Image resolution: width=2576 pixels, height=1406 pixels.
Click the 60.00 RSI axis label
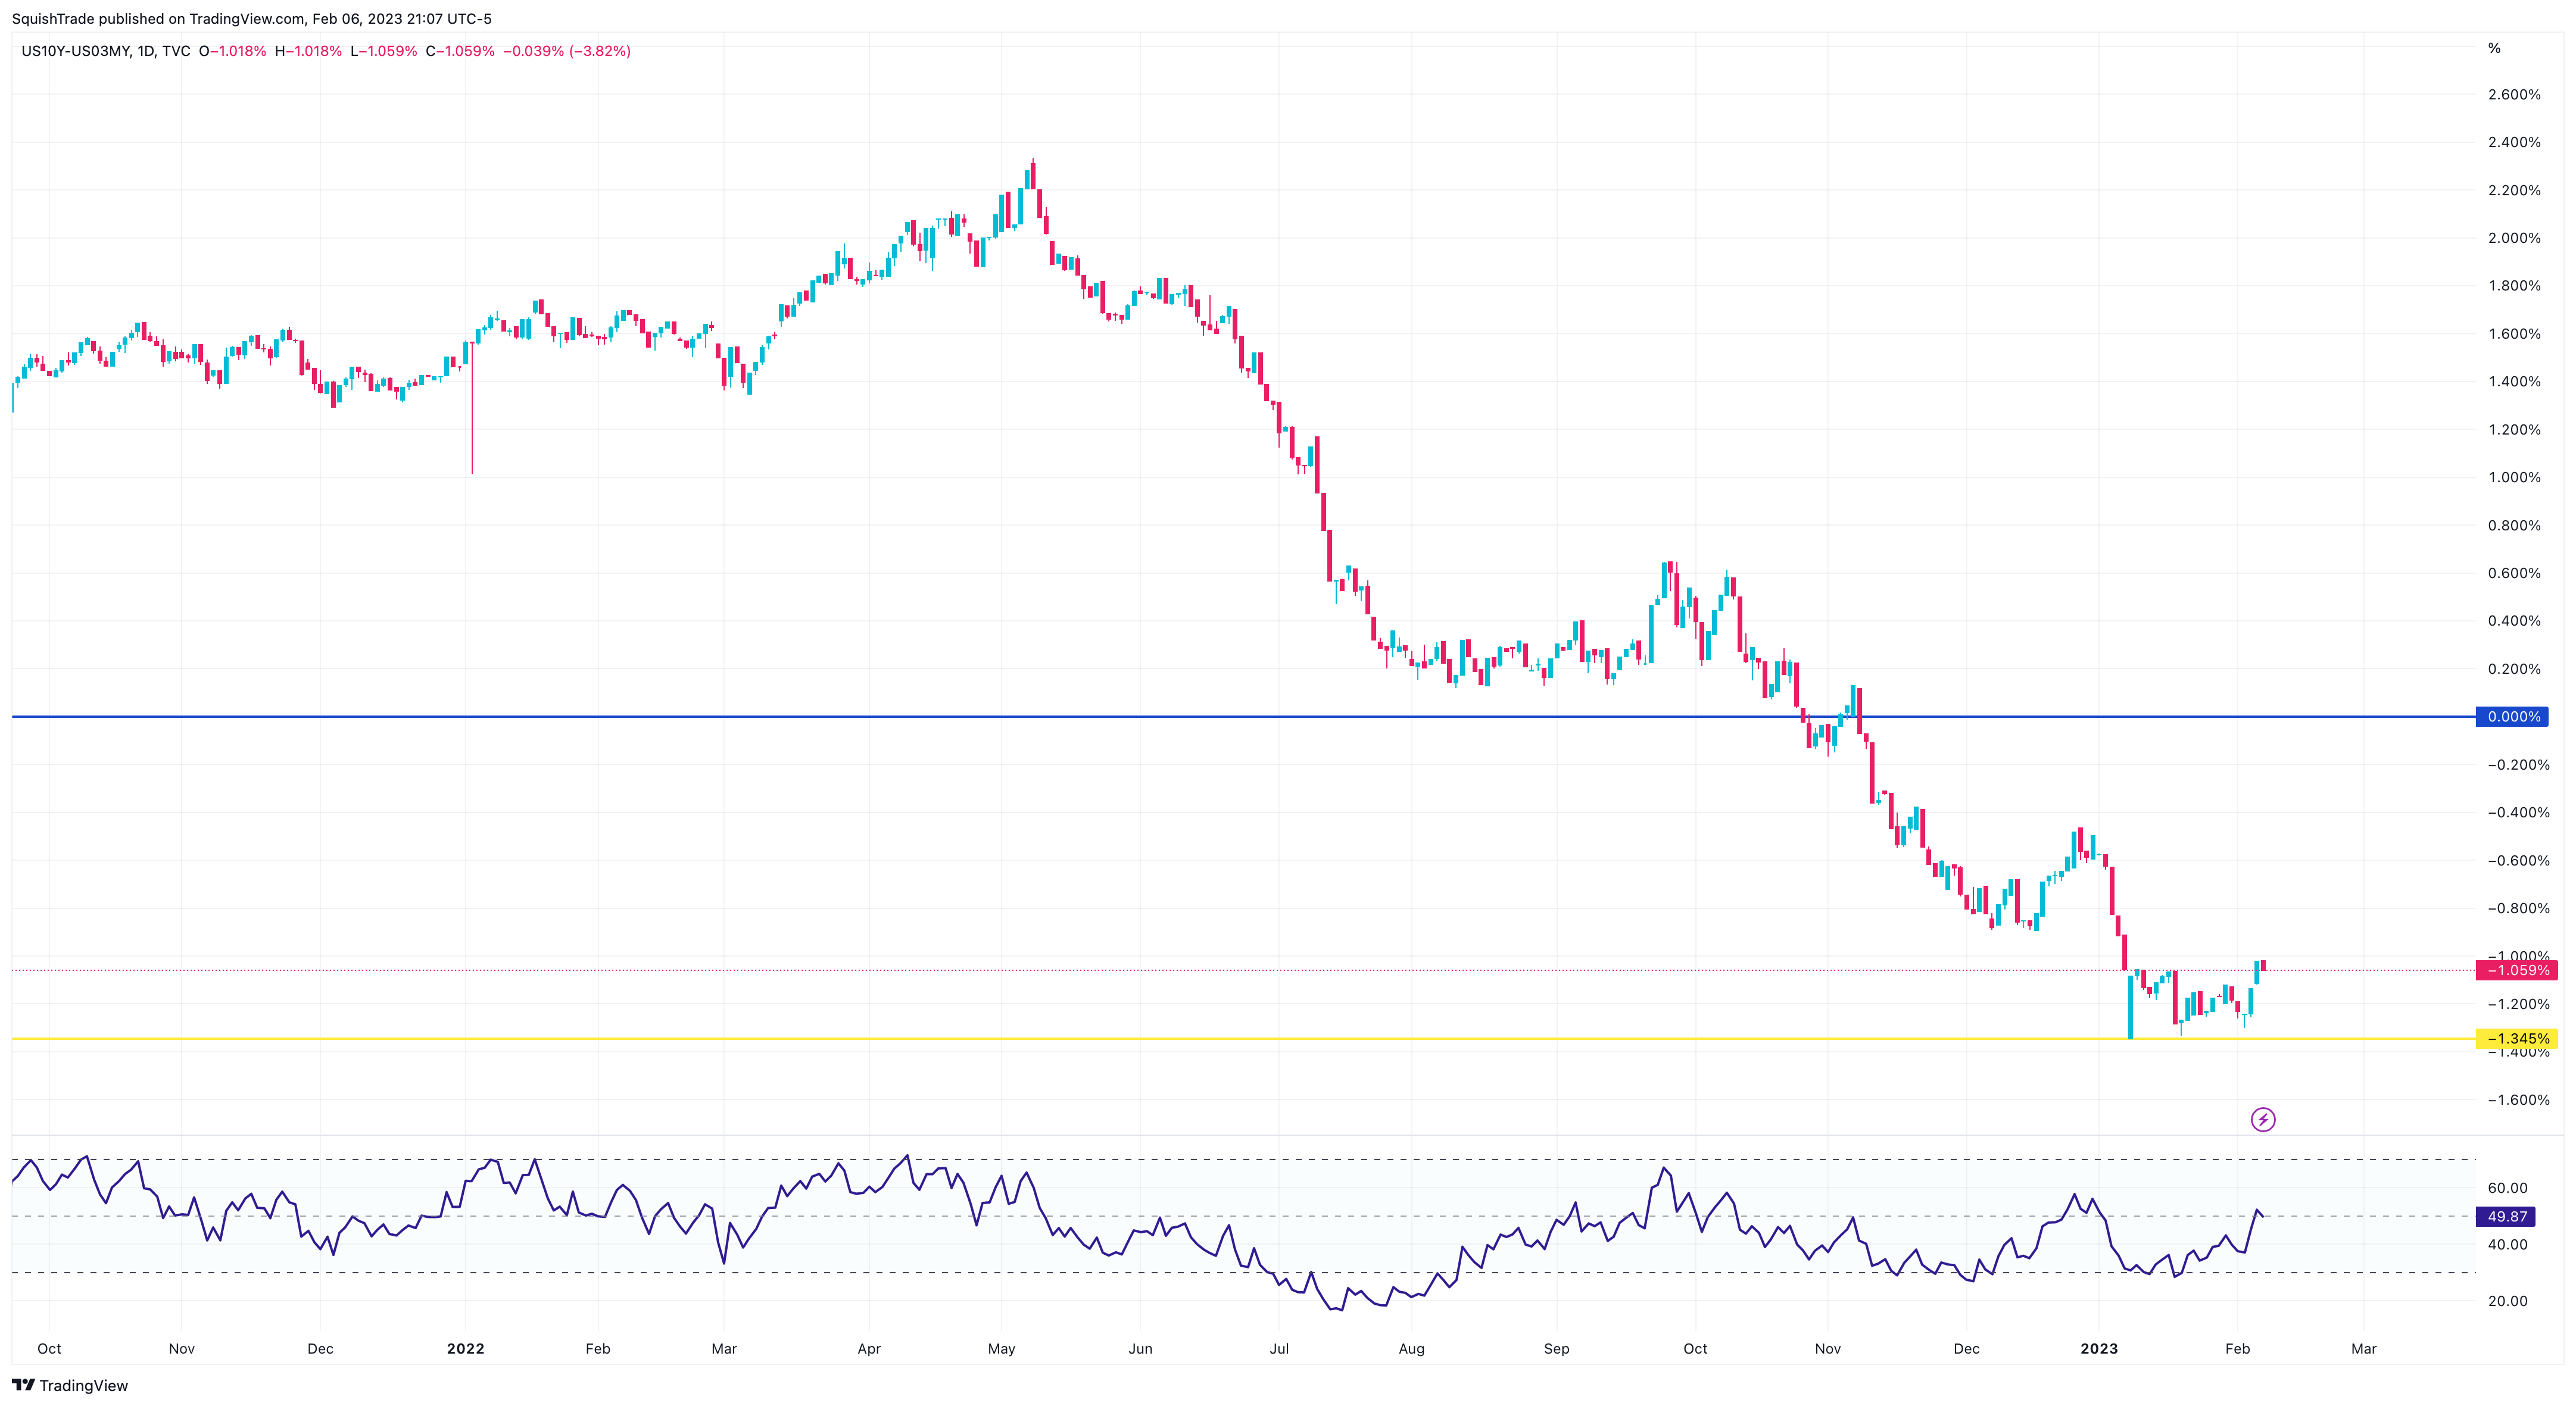(x=2507, y=1188)
